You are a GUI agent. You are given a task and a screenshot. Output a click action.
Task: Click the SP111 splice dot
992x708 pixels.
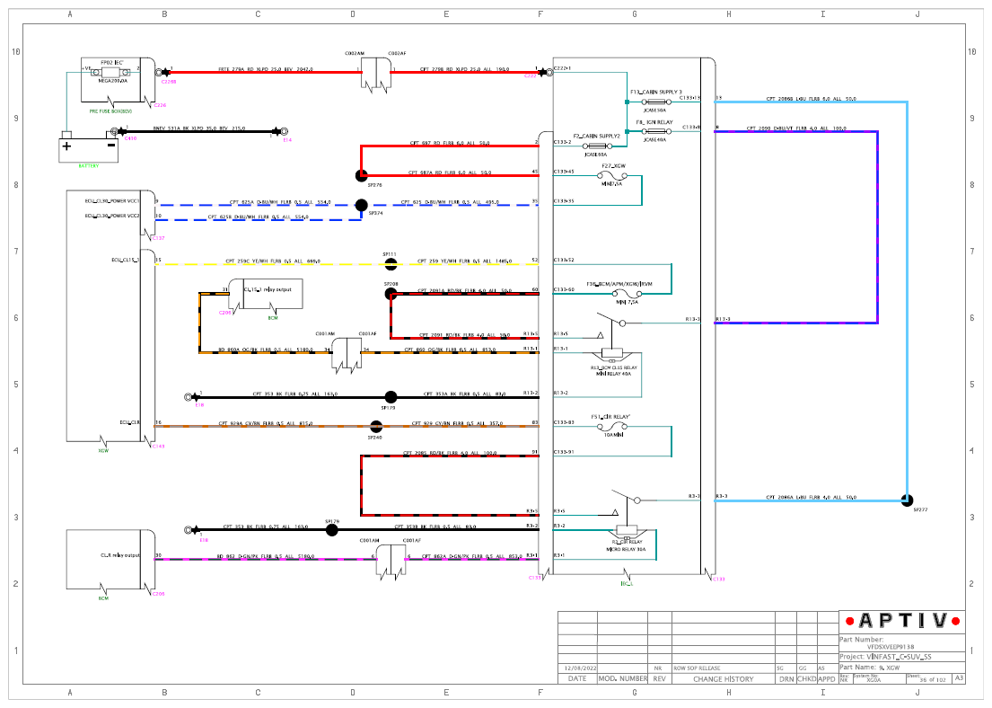391,264
